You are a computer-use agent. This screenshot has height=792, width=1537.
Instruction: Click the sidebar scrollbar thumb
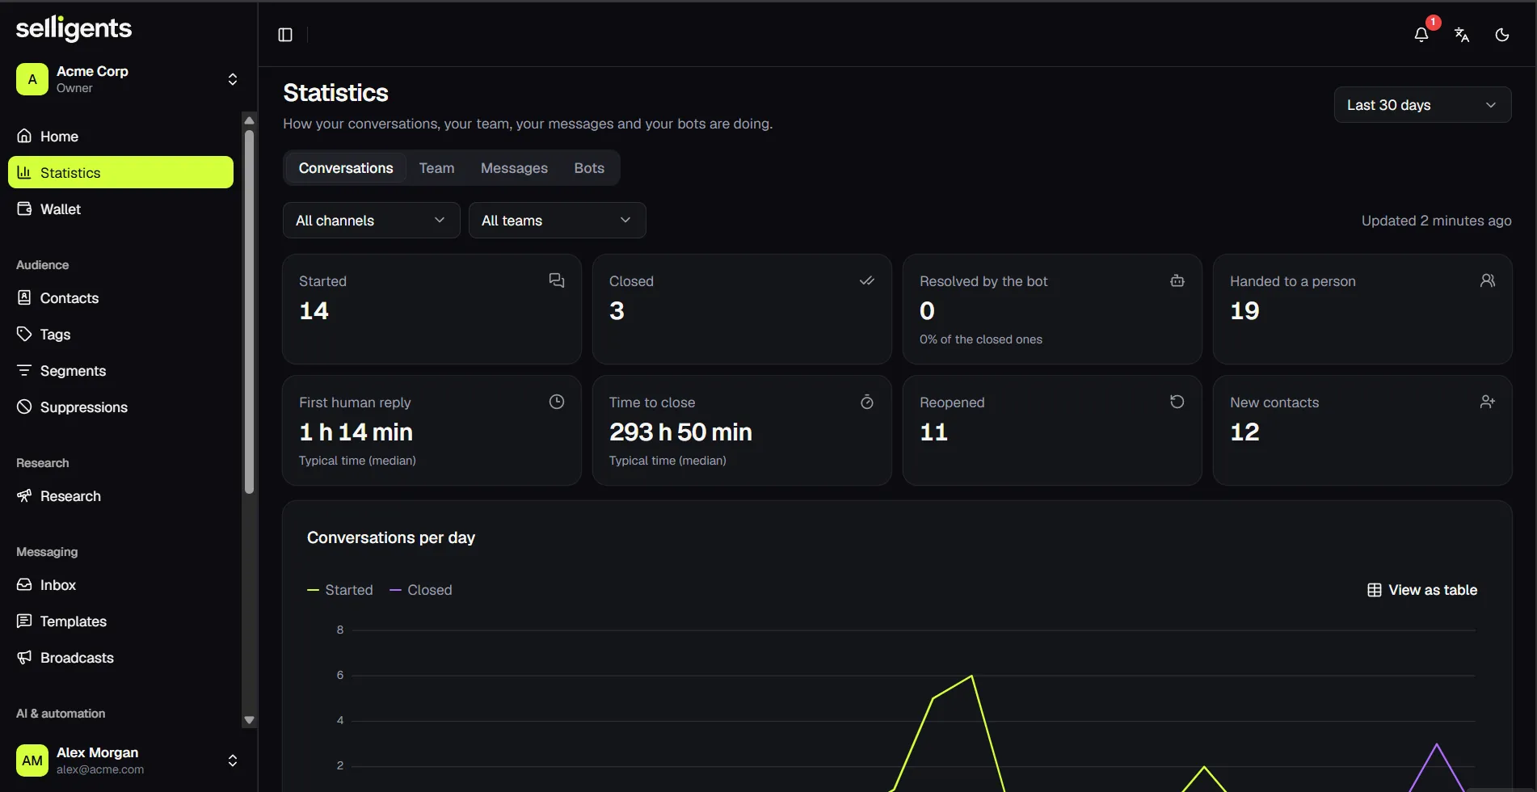(249, 312)
